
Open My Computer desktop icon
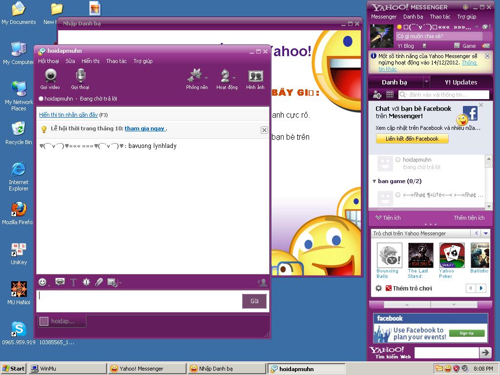pyautogui.click(x=19, y=49)
